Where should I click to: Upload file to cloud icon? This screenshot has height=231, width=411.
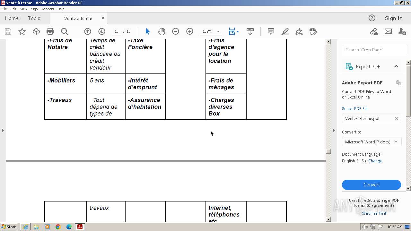coord(36,31)
